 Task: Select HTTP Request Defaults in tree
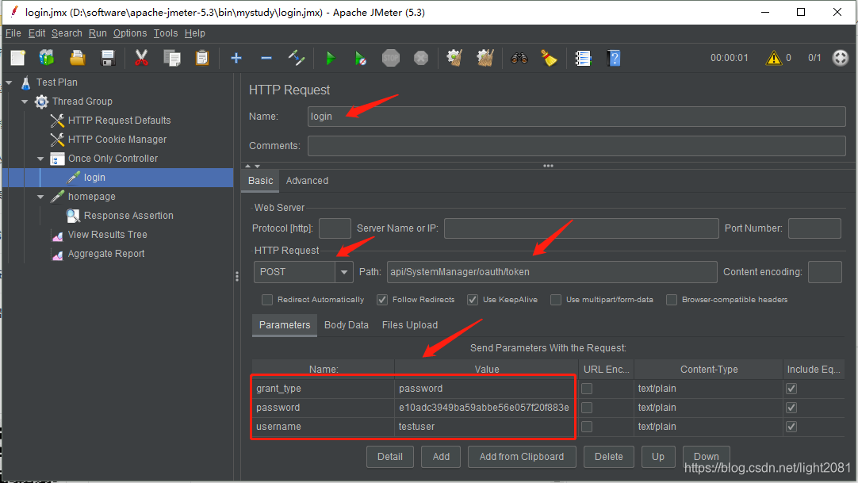(119, 121)
